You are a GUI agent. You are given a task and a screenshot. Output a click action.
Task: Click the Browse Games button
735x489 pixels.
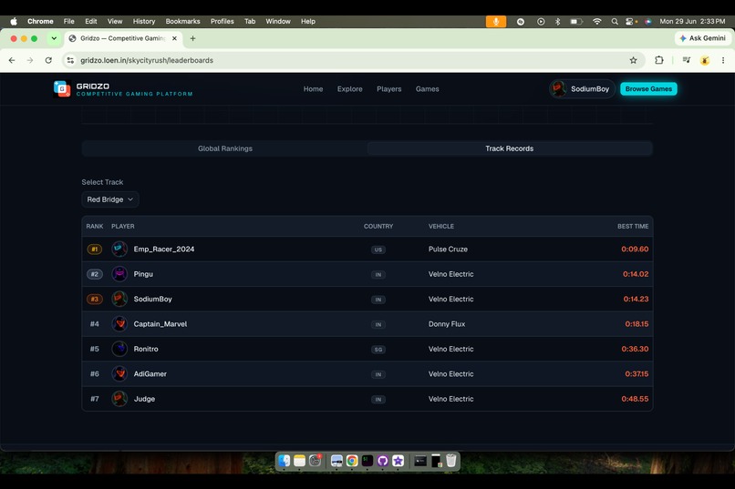[x=648, y=89]
